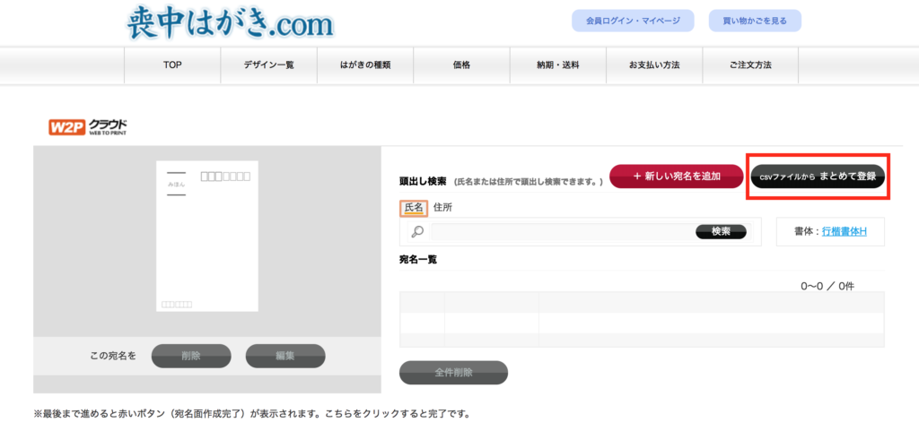Open はがきの種類 menu item
Image resolution: width=919 pixels, height=431 pixels.
365,65
